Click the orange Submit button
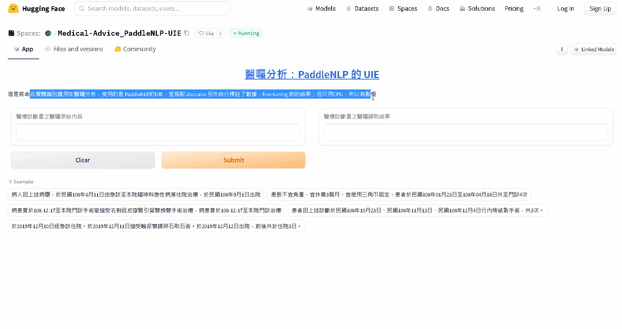The width and height of the screenshot is (622, 329). pos(233,160)
